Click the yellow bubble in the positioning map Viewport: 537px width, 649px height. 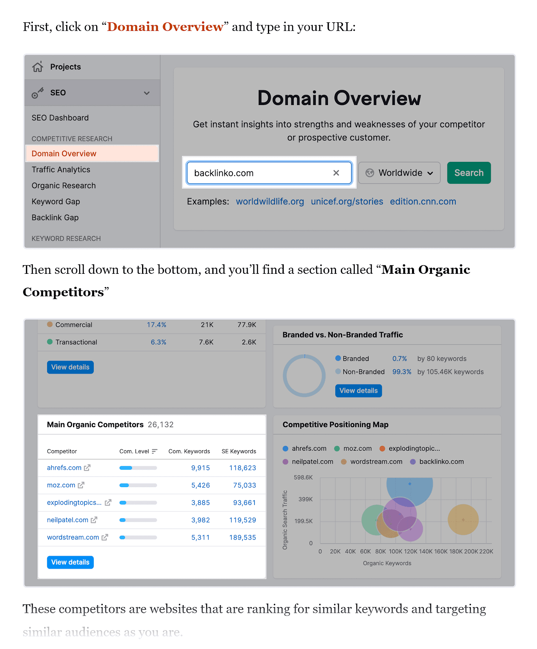coord(463,520)
